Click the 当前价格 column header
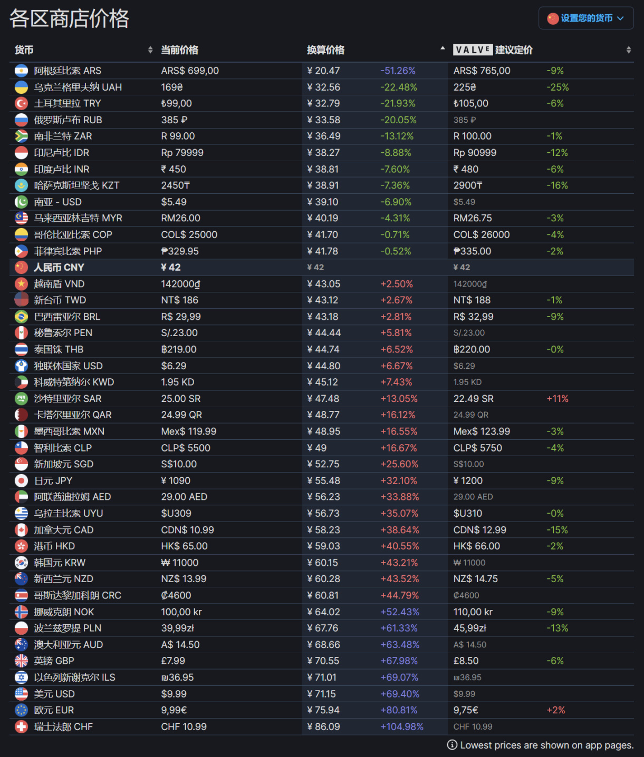 [180, 50]
